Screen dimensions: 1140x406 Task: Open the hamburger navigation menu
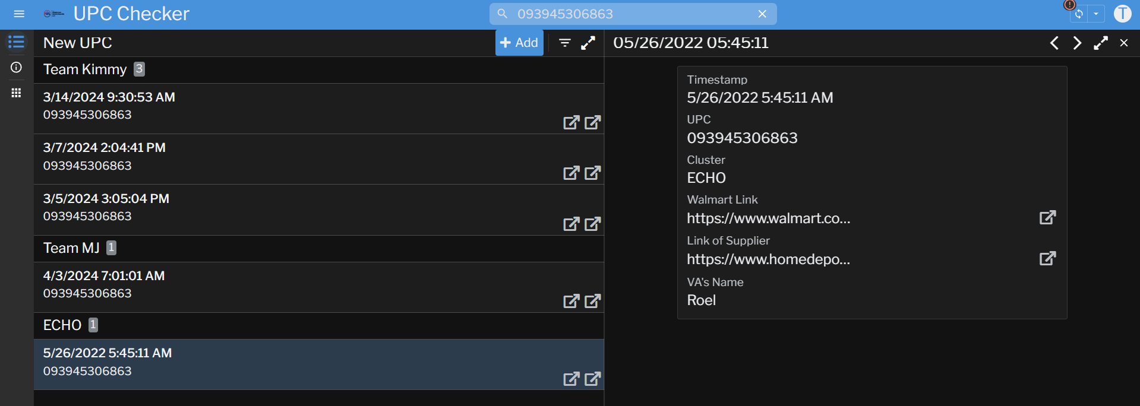[x=19, y=14]
